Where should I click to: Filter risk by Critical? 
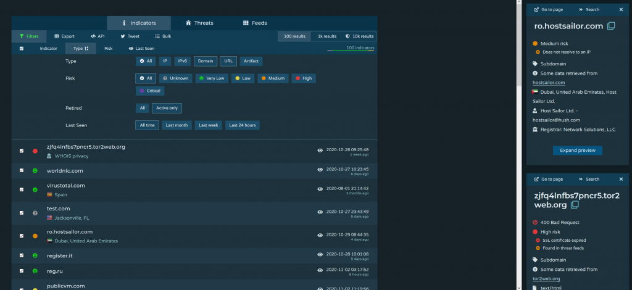pos(150,91)
